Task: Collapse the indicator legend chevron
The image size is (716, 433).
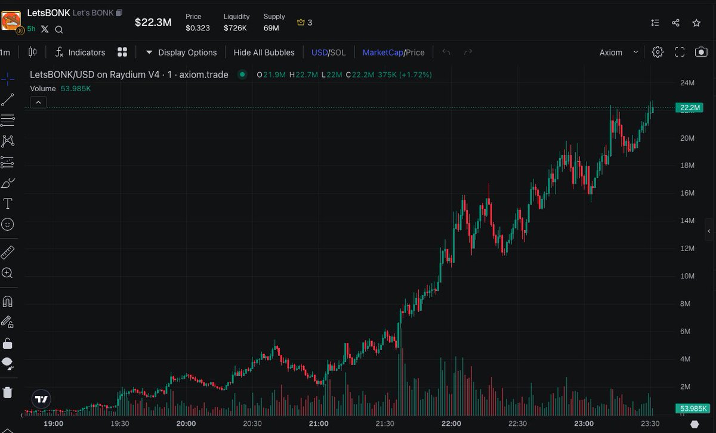Action: click(x=38, y=103)
